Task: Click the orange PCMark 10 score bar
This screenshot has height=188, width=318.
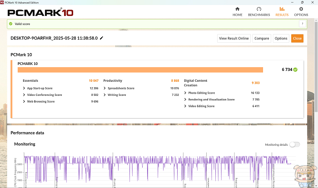Action: (140, 70)
